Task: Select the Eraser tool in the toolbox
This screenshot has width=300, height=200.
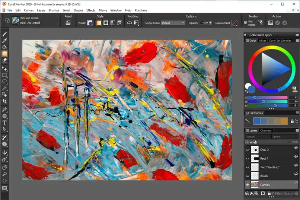Action: 4,60
